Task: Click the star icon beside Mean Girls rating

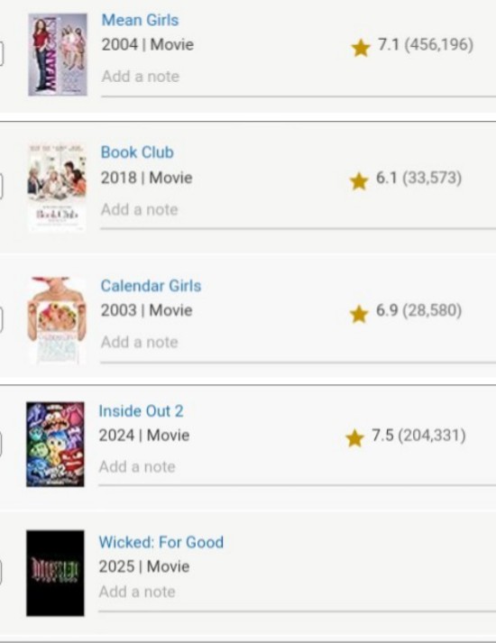Action: (361, 48)
